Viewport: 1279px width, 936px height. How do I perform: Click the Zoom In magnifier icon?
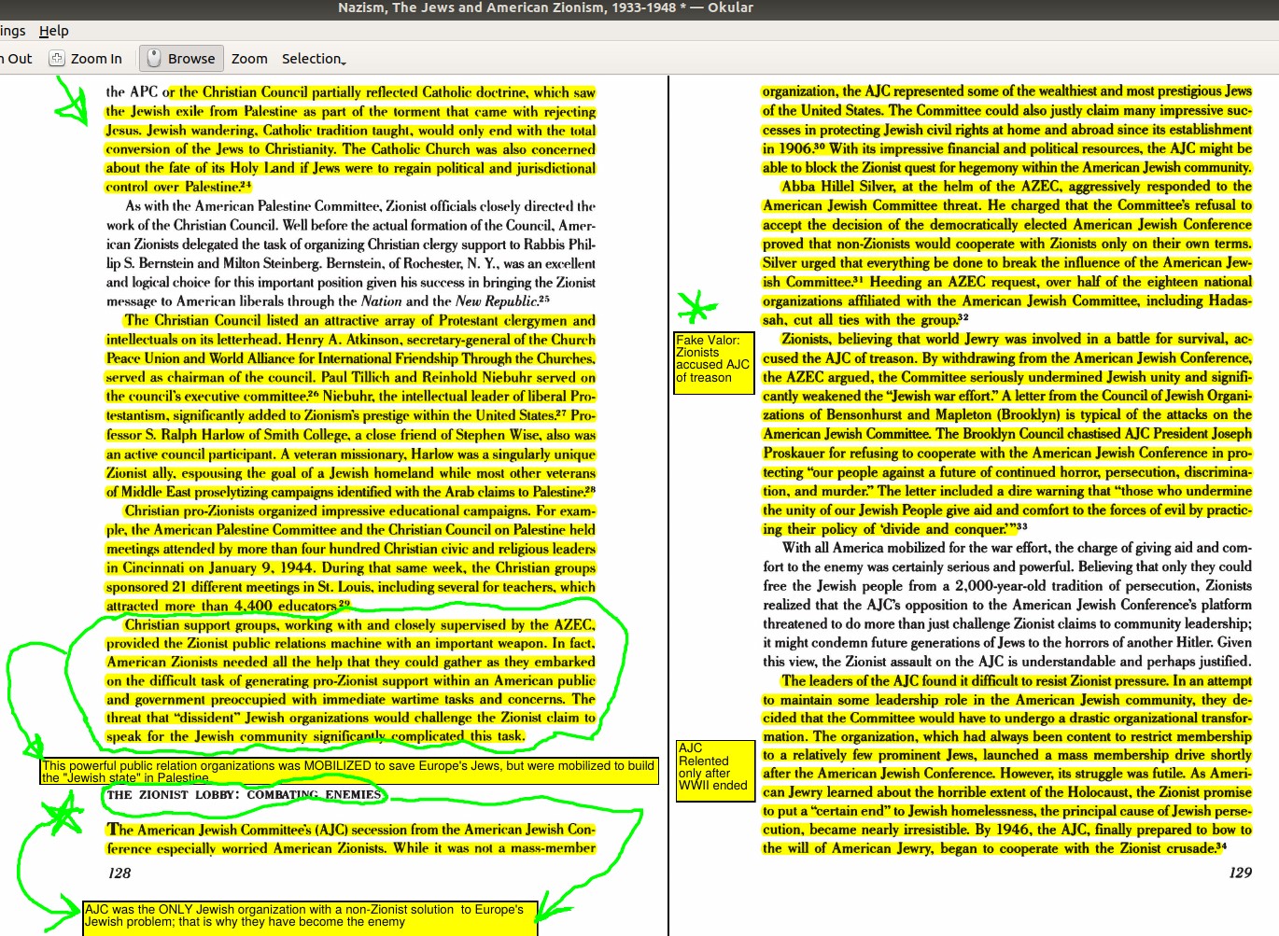(57, 59)
